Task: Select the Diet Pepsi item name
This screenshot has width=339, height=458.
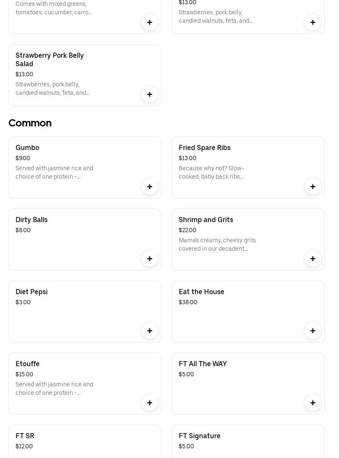Action: pyautogui.click(x=32, y=292)
